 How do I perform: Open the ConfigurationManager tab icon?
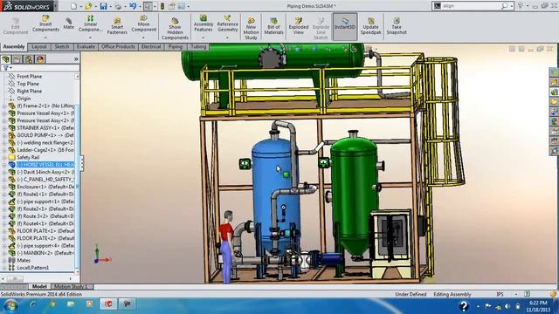(29, 59)
